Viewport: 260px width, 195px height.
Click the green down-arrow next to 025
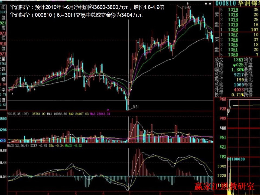coord(234,66)
